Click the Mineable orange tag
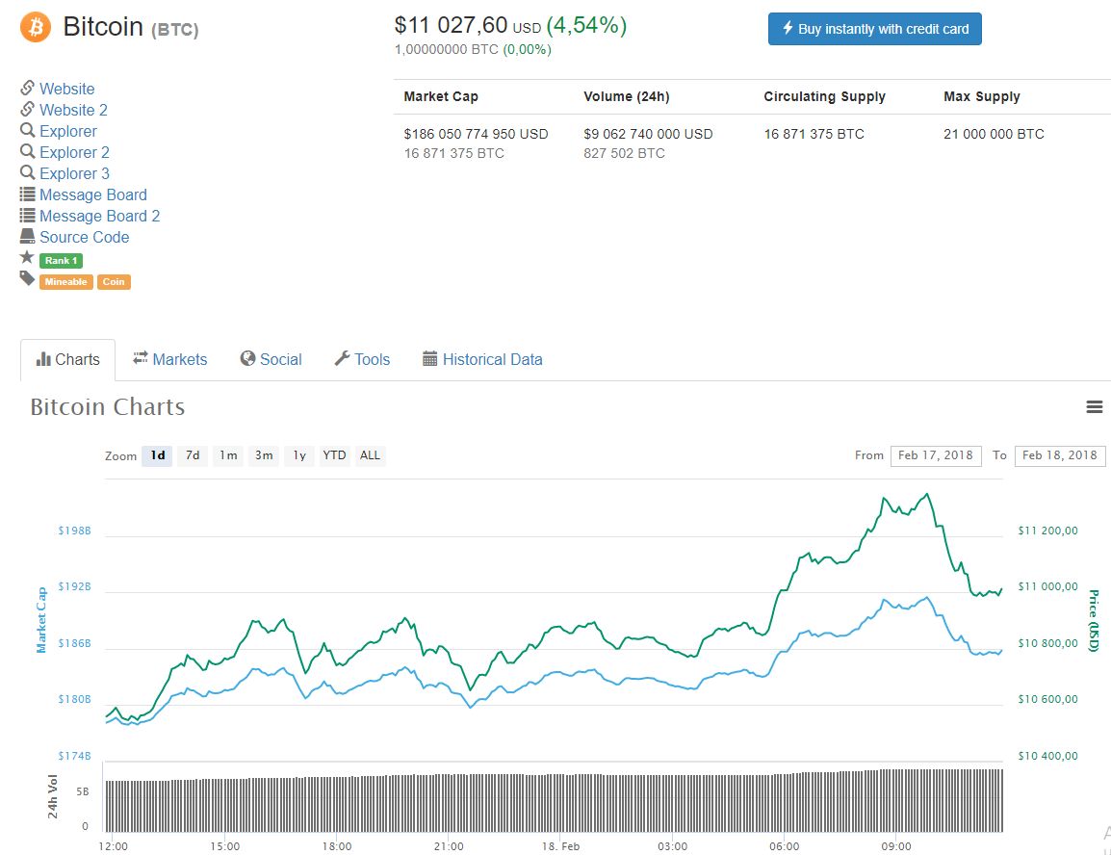The height and width of the screenshot is (855, 1111). pos(65,282)
